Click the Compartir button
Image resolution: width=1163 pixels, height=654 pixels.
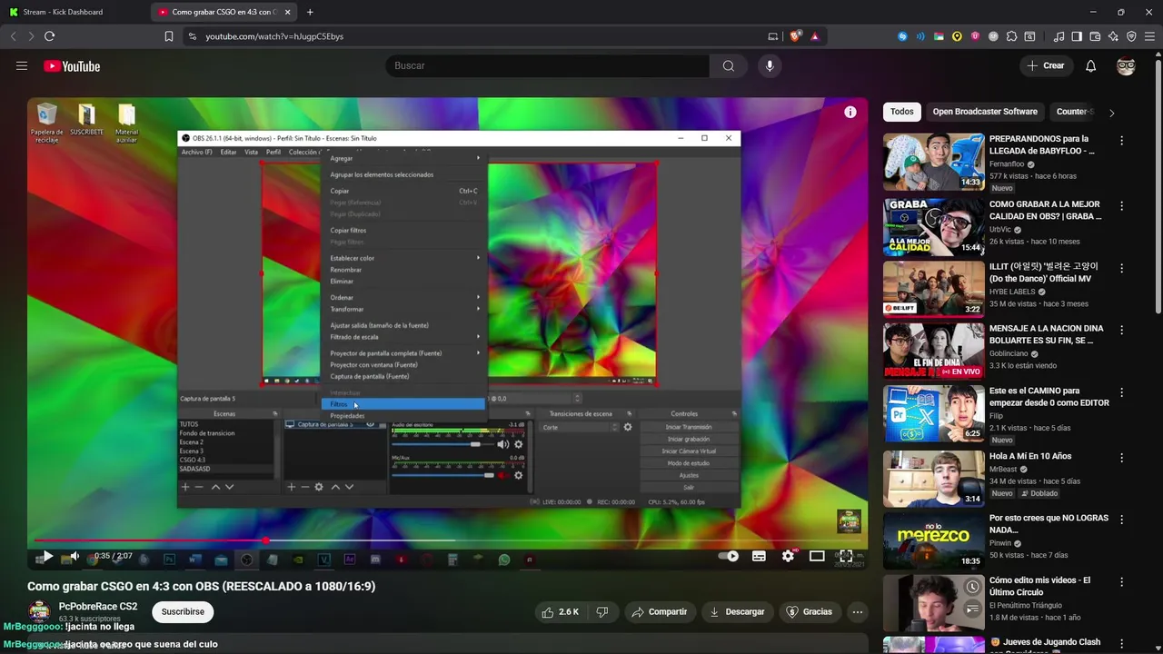pyautogui.click(x=660, y=612)
